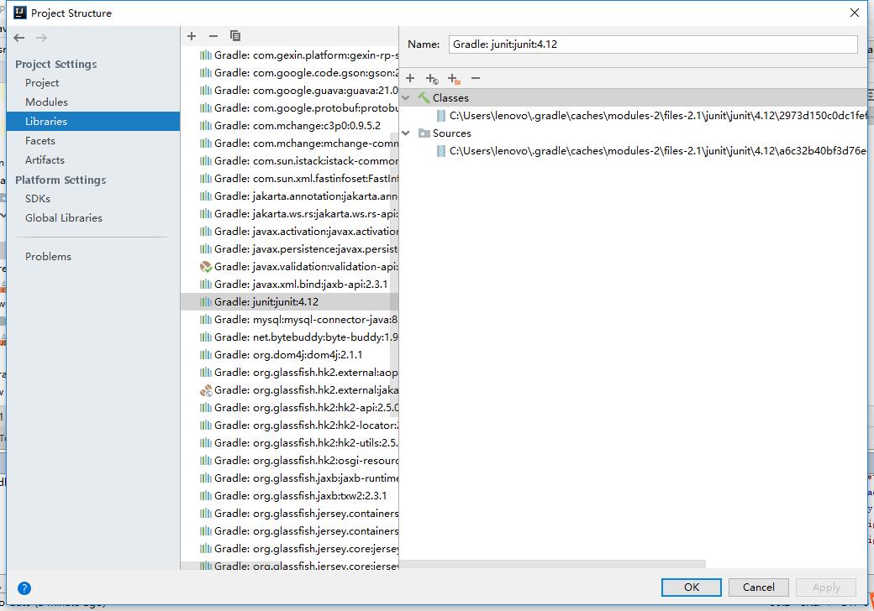The width and height of the screenshot is (874, 611).
Task: Open Artifacts settings page
Action: (45, 160)
